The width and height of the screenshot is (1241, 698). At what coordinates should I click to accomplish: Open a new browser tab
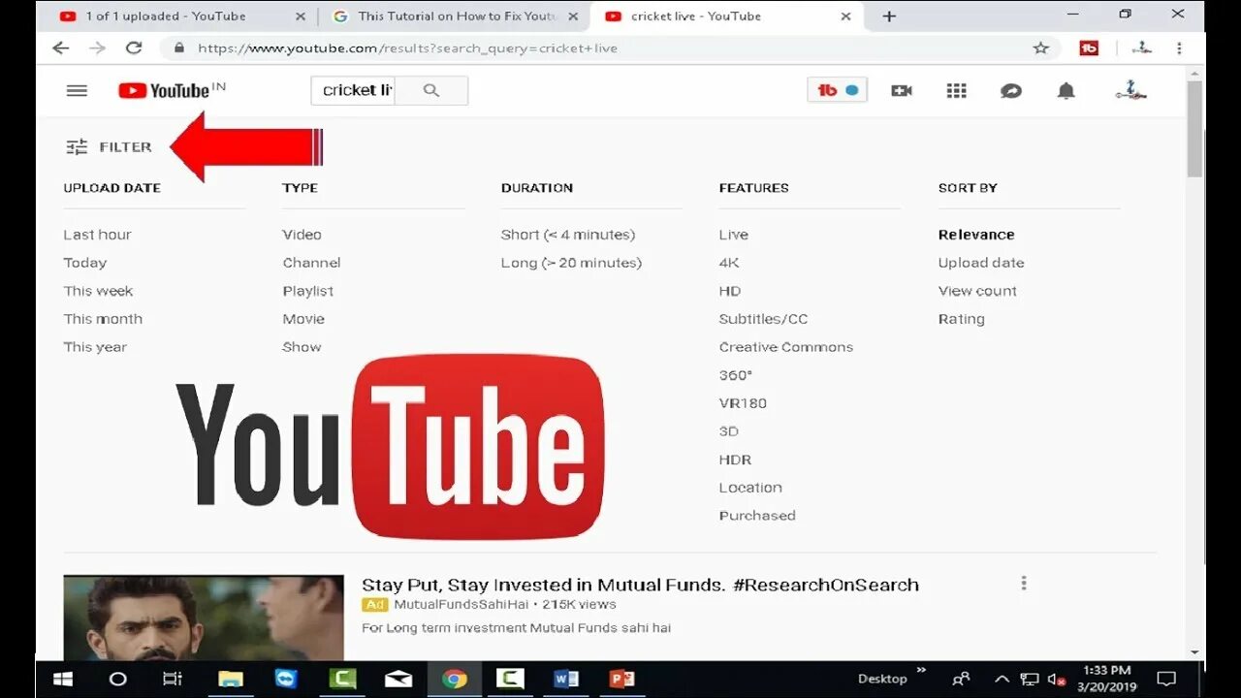[889, 16]
